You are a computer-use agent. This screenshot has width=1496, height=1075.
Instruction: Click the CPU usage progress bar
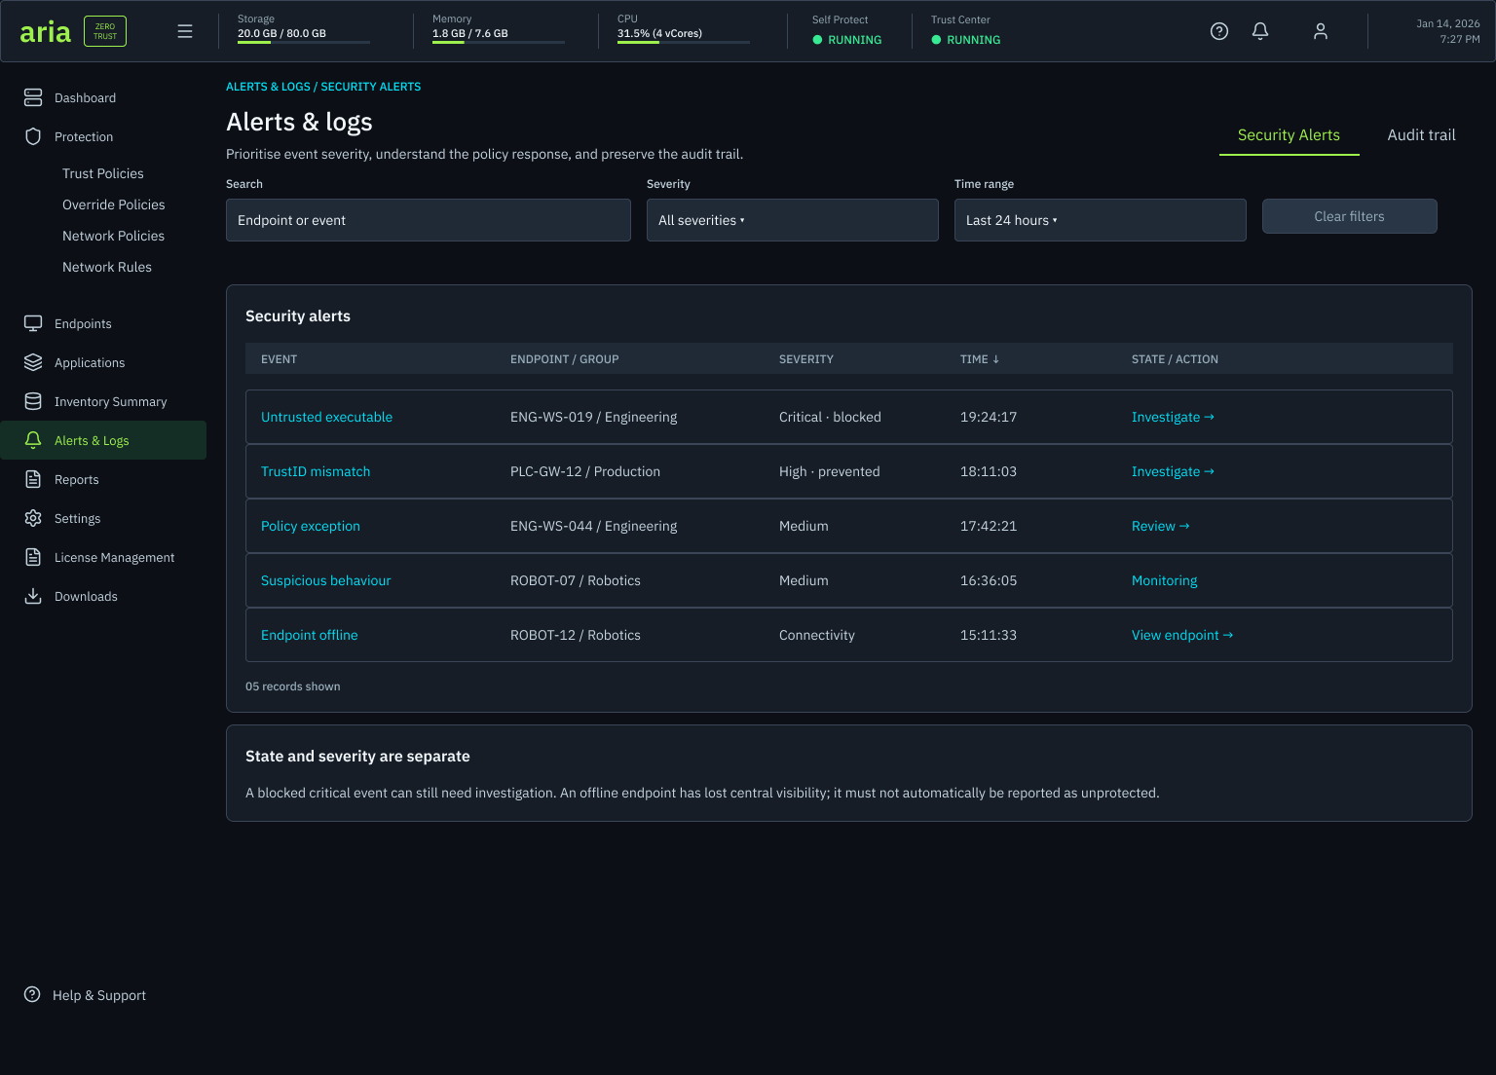tap(684, 42)
